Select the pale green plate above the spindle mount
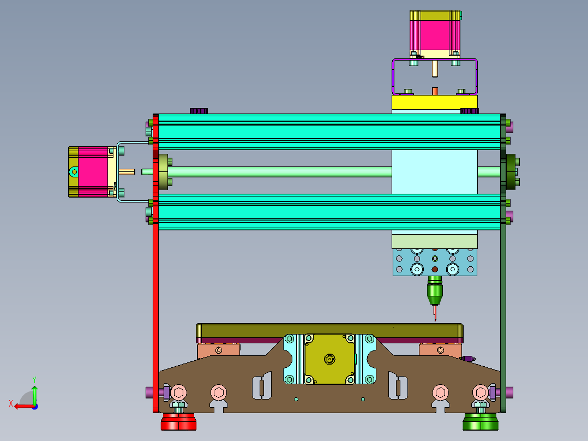 (x=435, y=241)
